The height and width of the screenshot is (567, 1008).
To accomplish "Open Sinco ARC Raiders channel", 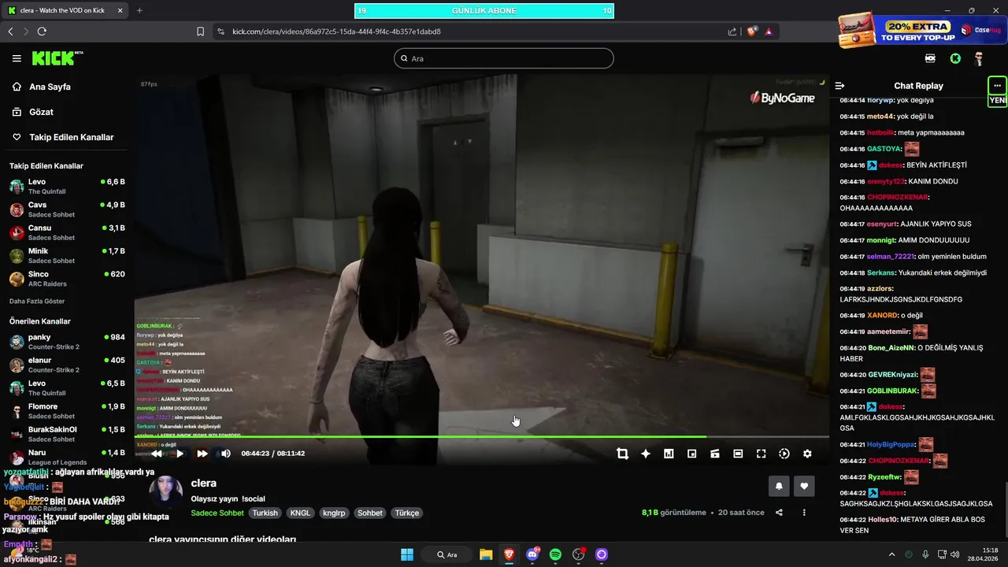I will tap(67, 279).
